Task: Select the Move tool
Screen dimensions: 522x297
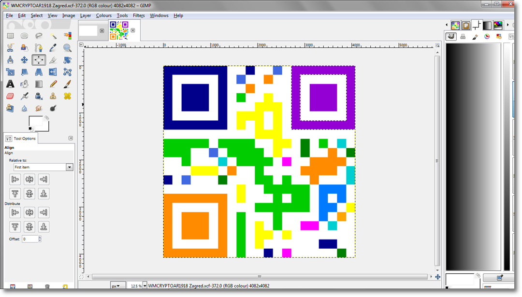Action: [x=24, y=60]
